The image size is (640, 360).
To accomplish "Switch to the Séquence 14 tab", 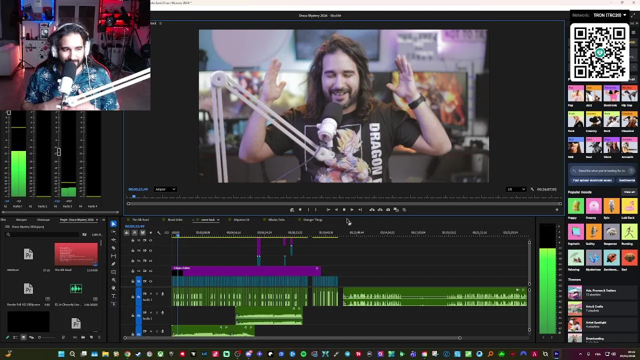I will tap(241, 220).
